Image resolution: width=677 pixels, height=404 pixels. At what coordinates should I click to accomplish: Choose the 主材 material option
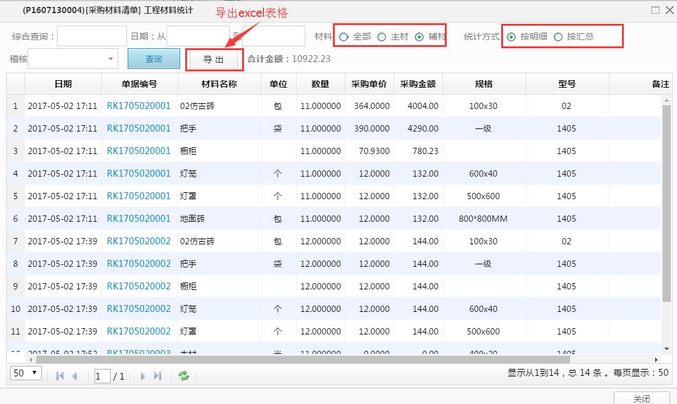click(x=382, y=37)
